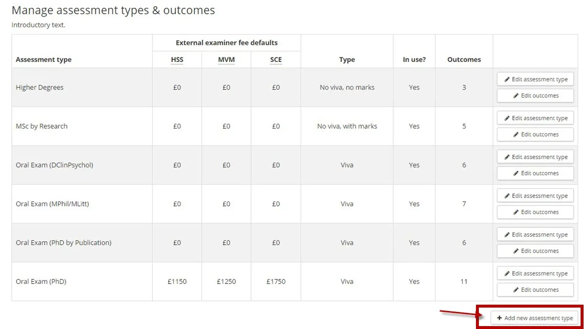Click the plus icon on Add new assessment type
Screen dimensions: 584x329
tap(500, 318)
